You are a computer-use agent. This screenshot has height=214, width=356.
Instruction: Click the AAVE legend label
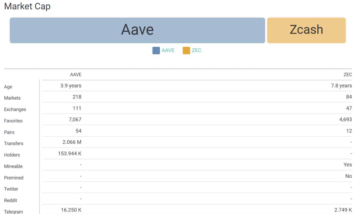(x=168, y=50)
